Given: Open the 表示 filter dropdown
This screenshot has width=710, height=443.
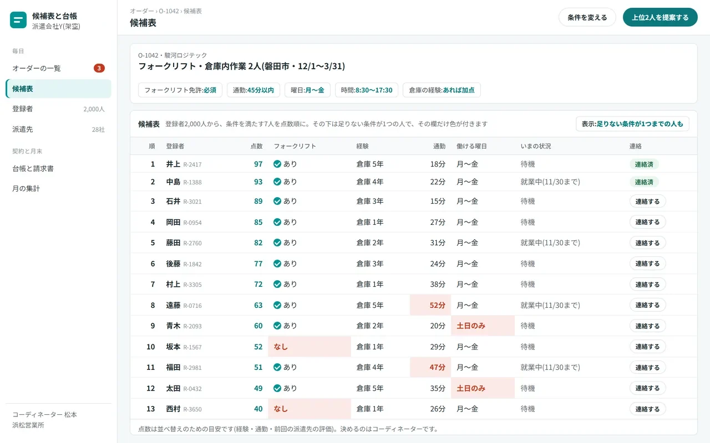Looking at the screenshot, I should [x=632, y=124].
